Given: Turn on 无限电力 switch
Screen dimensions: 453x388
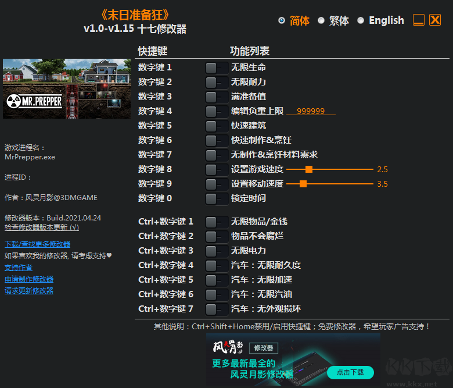Looking at the screenshot, I should 217,251.
